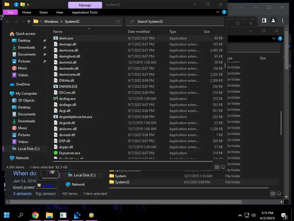
Task: Open the Customize Quick Access Toolbar dropdown
Action: (x=28, y=4)
